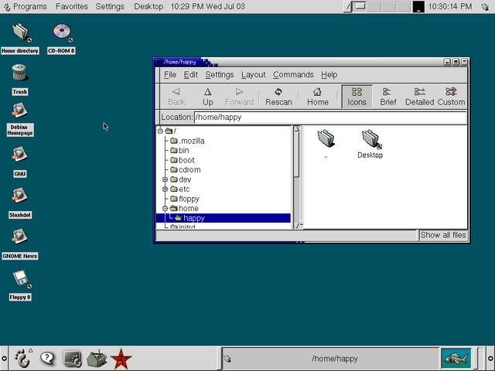Open the GNOME control center toolbox
This screenshot has height=371, width=495.
pyautogui.click(x=97, y=359)
